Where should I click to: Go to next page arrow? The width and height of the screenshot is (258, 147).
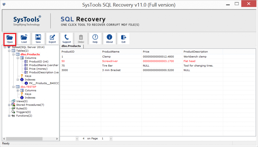pos(111,138)
